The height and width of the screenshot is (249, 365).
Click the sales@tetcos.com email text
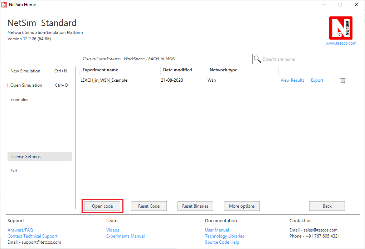pos(321,230)
